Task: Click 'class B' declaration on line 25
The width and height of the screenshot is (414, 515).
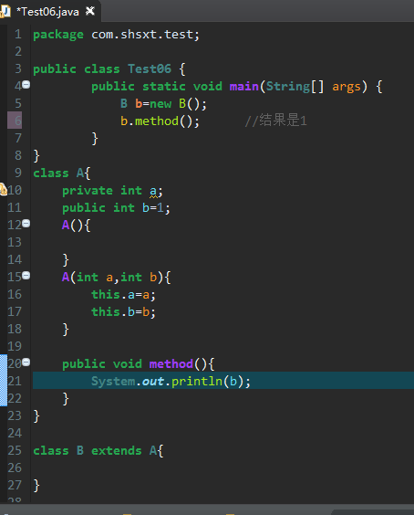Action: click(58, 451)
